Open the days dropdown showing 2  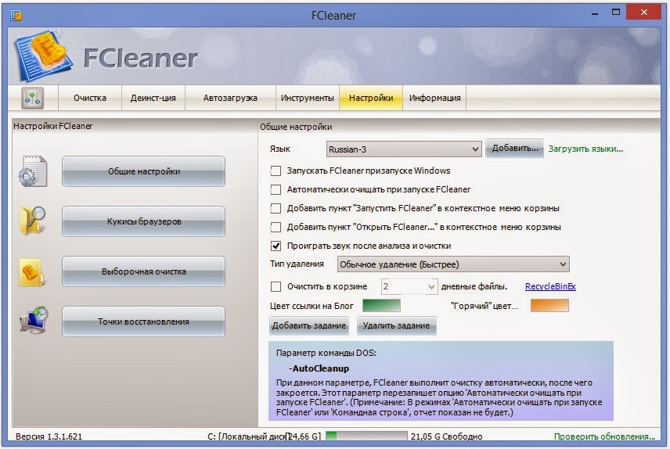click(409, 286)
